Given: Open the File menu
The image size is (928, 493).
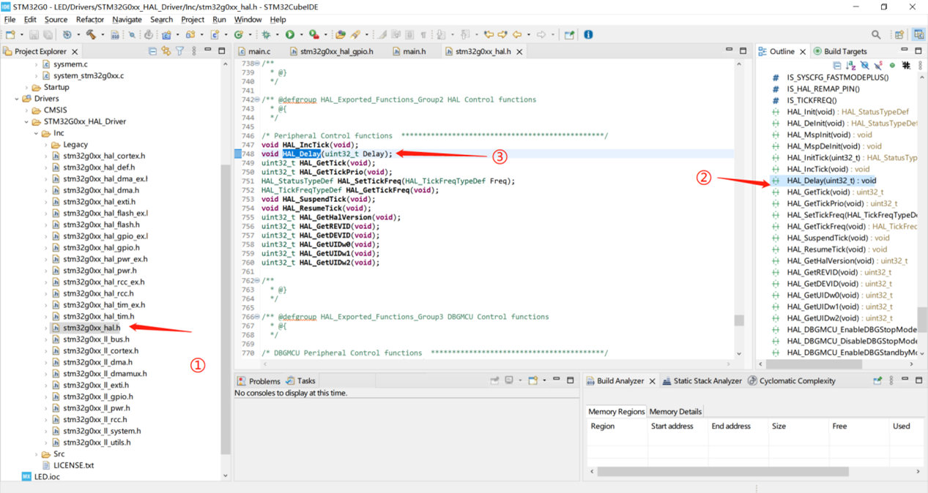Looking at the screenshot, I should [10, 20].
